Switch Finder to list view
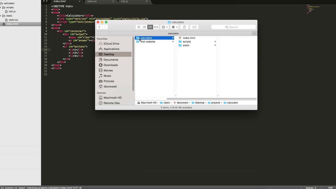Viewport: 336px width, 189px height. coord(144,27)
